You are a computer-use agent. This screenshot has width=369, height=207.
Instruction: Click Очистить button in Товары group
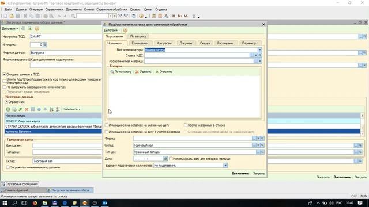(x=164, y=72)
